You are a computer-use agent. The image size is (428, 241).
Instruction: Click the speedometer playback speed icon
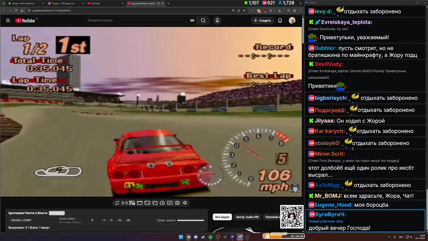[162, 203]
